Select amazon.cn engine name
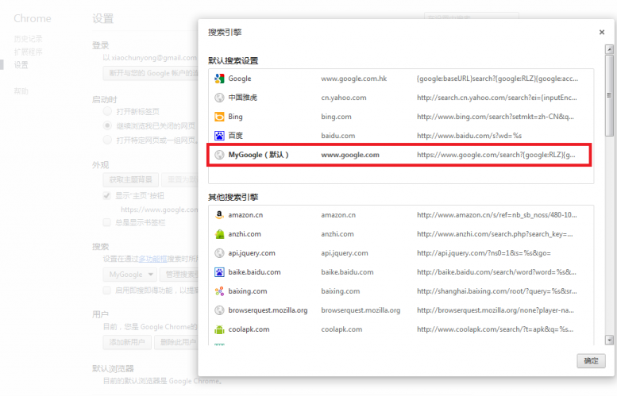This screenshot has height=396, width=617. coord(245,215)
